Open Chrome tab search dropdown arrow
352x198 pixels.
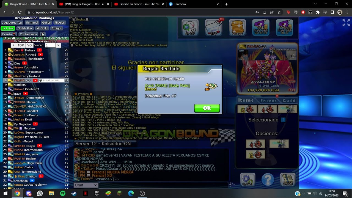click(x=315, y=4)
